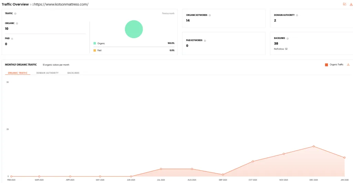Click the 100.0% organic percentage

tap(171, 43)
